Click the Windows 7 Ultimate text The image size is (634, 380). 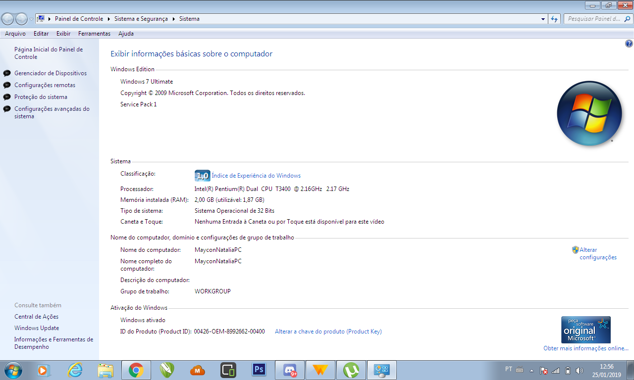pyautogui.click(x=147, y=82)
